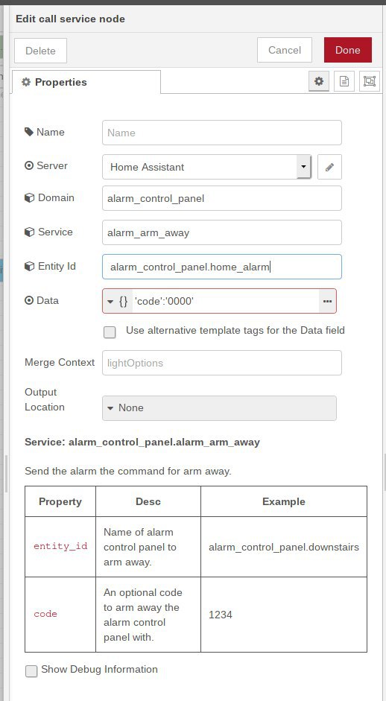Screen dimensions: 386x701
Task: Click Service: alarm_control_panel.alarm_arm_away heading
Action: click(x=142, y=443)
